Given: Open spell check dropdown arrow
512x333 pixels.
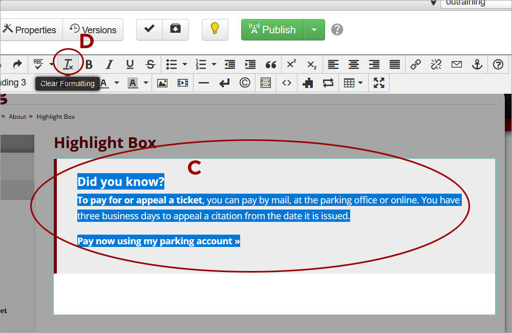Looking at the screenshot, I should click(51, 65).
